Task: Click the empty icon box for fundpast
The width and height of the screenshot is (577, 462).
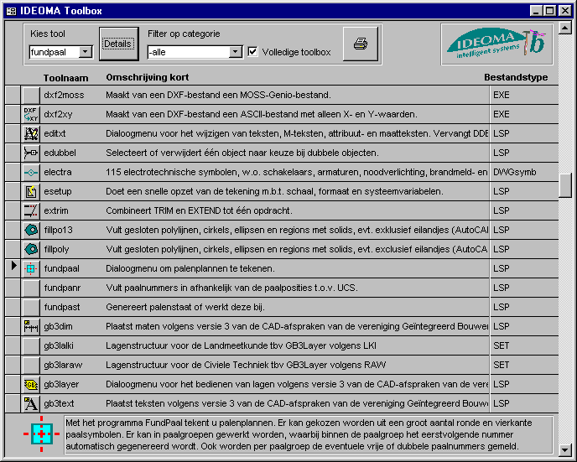Action: (x=31, y=307)
